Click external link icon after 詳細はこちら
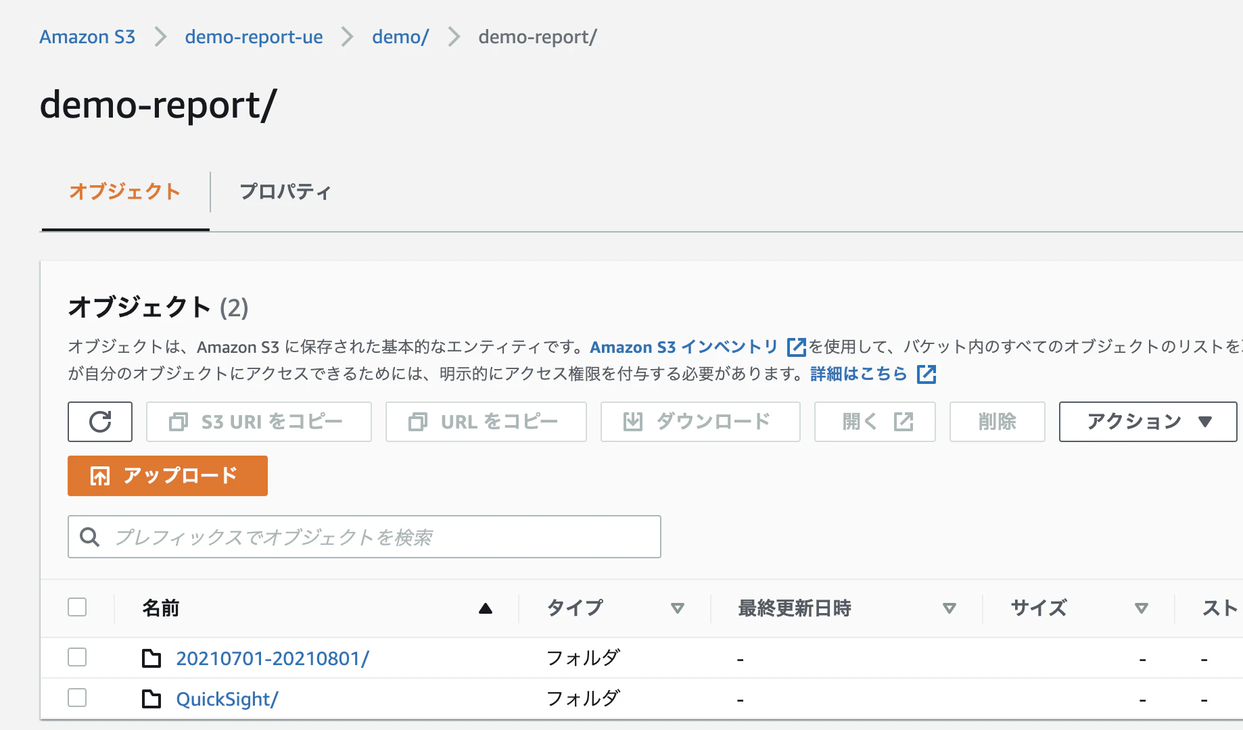 pyautogui.click(x=927, y=374)
